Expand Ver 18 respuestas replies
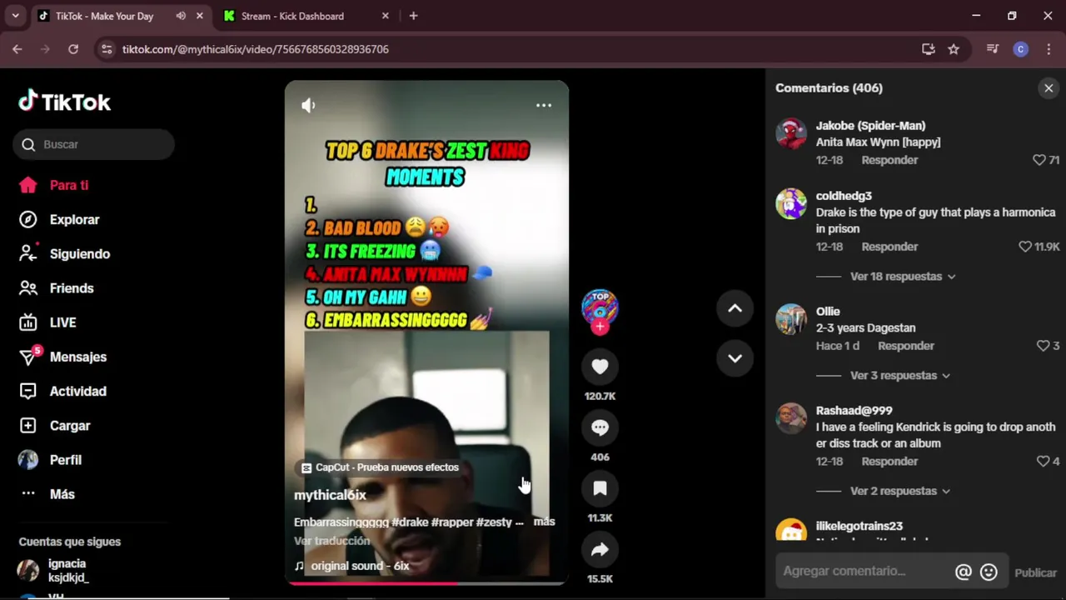The width and height of the screenshot is (1066, 600). click(903, 277)
